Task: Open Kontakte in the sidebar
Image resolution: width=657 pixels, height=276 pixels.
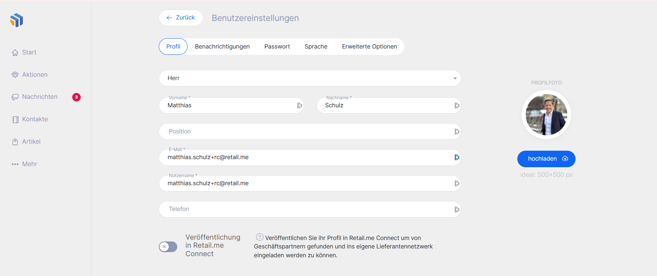Action: pos(35,119)
